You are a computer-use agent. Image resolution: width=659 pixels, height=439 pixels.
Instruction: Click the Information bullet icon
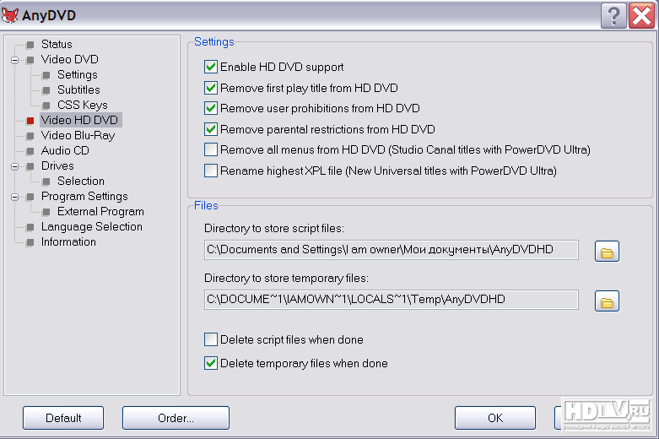tap(30, 242)
